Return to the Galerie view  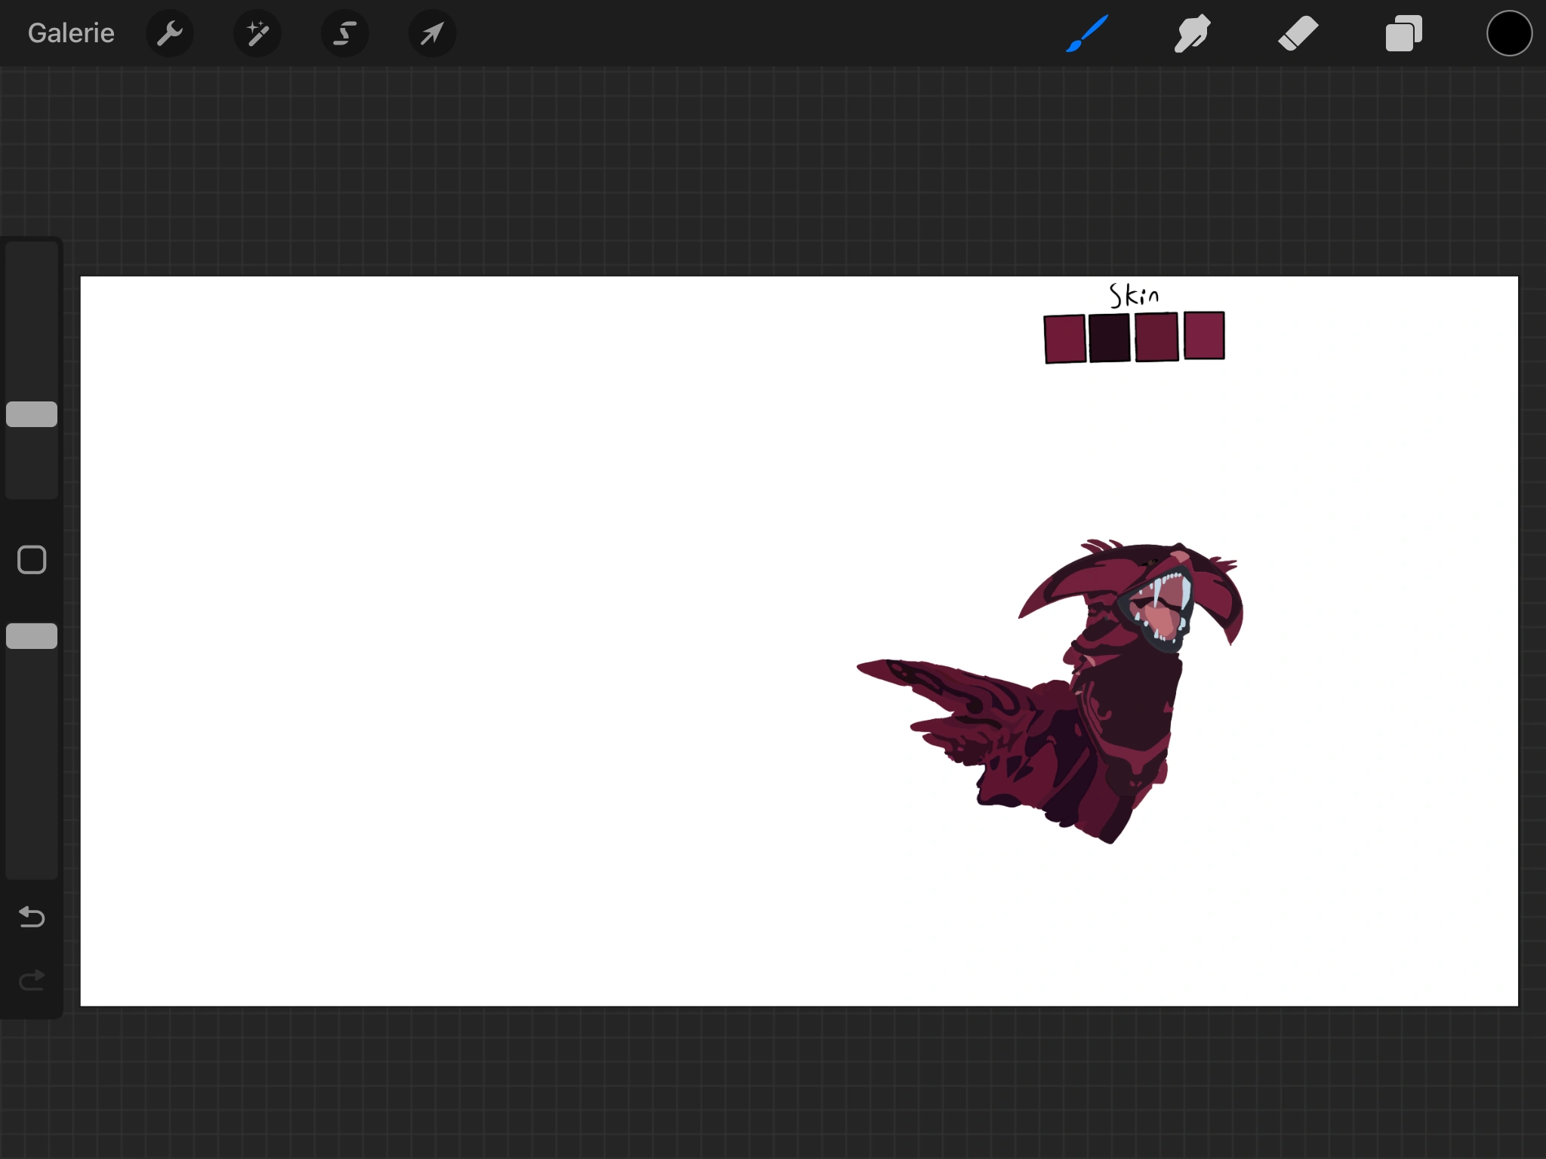tap(71, 33)
